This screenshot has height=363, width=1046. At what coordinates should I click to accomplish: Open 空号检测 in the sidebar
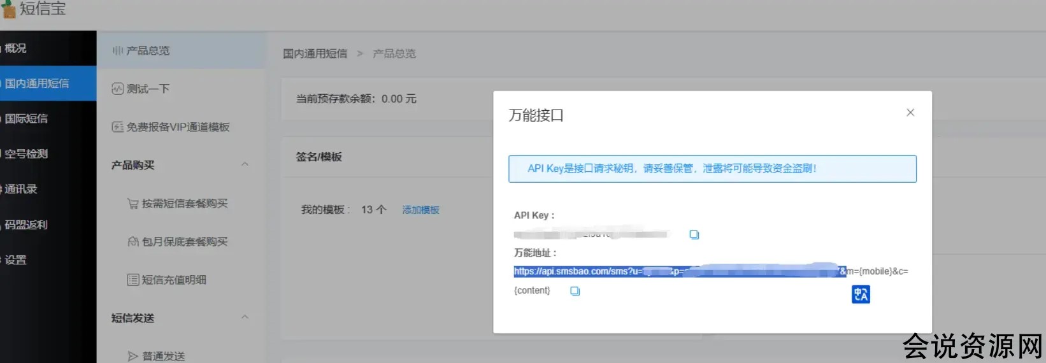click(x=48, y=153)
